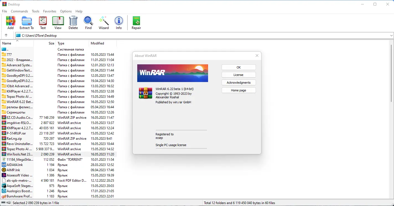This screenshot has height=206, width=394.
Task: Click the Advanced Syste folder icon
Action: [x=4, y=65]
